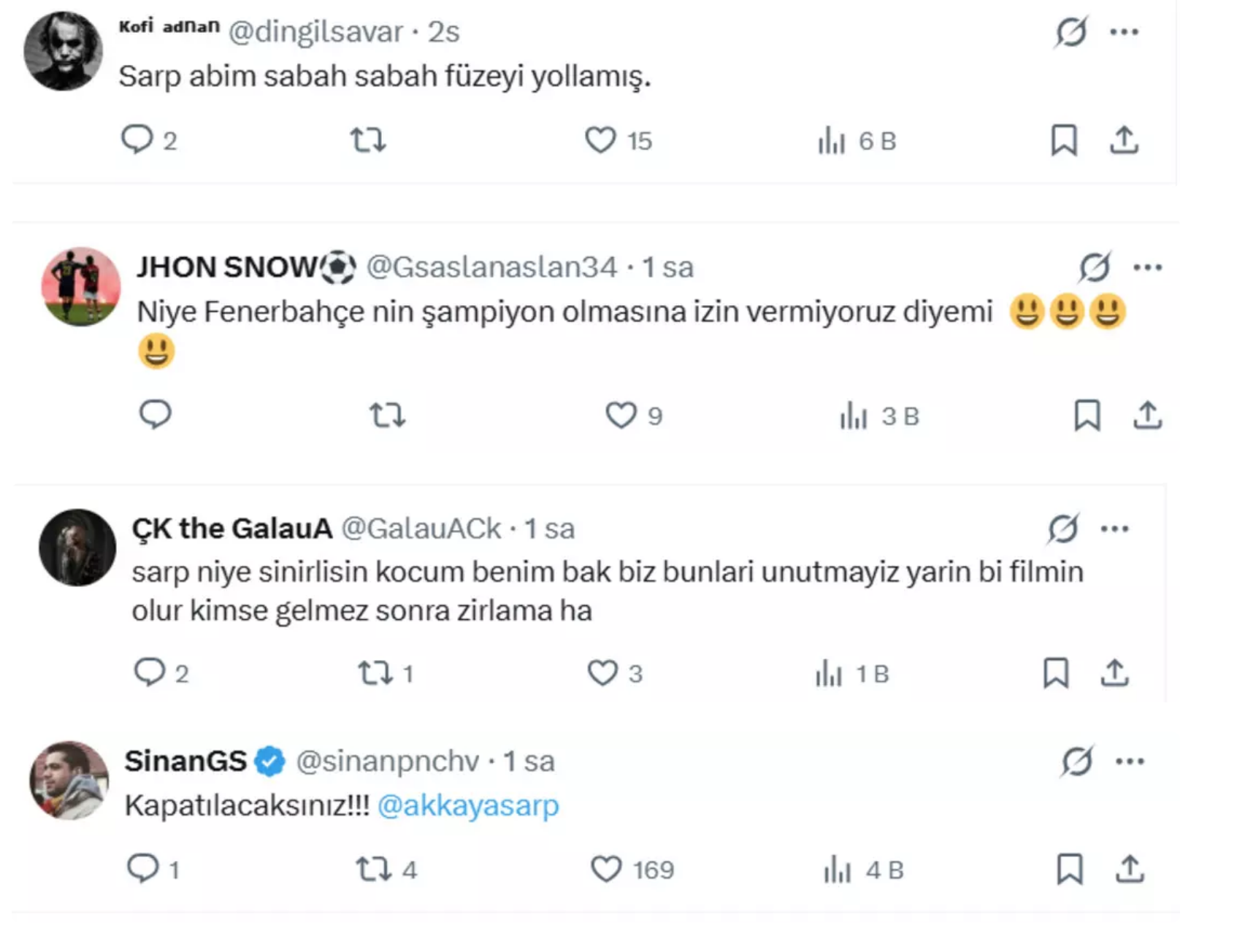Share SinanGS's tweet
This screenshot has width=1256, height=936.
click(x=1130, y=869)
